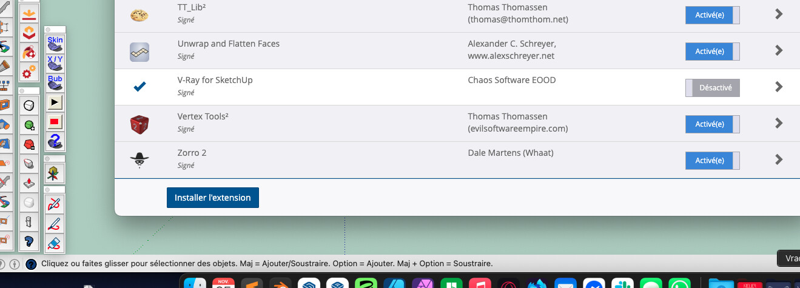Click the white sphere toolbar icon
800x288 pixels.
[x=29, y=203]
